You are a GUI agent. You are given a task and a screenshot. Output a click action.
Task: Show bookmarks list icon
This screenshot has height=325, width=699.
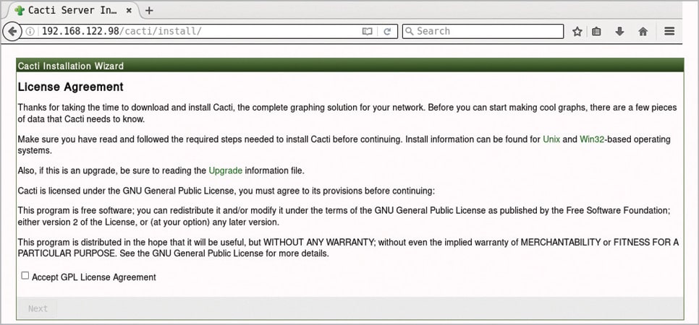pos(596,31)
